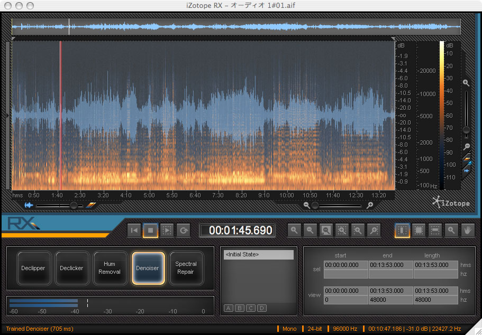This screenshot has height=335, width=482.
Task: Click the selection start triangle marker above spectrogram
Action: (x=14, y=39)
